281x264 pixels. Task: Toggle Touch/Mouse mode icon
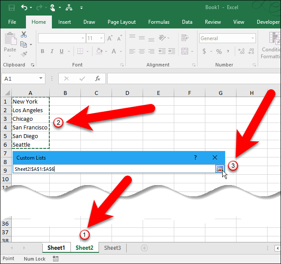pos(52,8)
